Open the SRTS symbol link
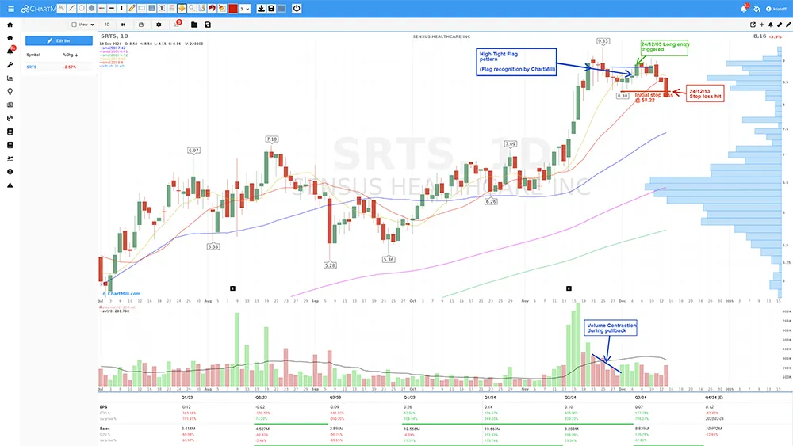 tap(33, 67)
